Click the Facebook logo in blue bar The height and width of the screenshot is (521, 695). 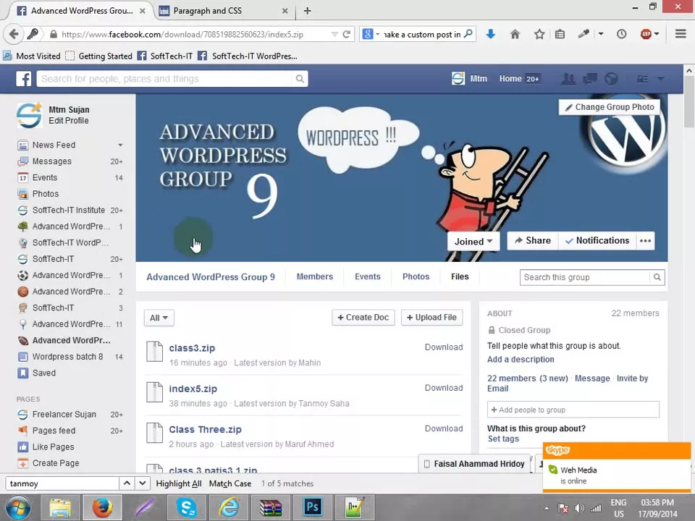pos(23,79)
